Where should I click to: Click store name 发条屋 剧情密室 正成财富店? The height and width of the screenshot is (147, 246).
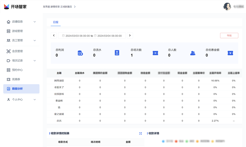[58, 7]
